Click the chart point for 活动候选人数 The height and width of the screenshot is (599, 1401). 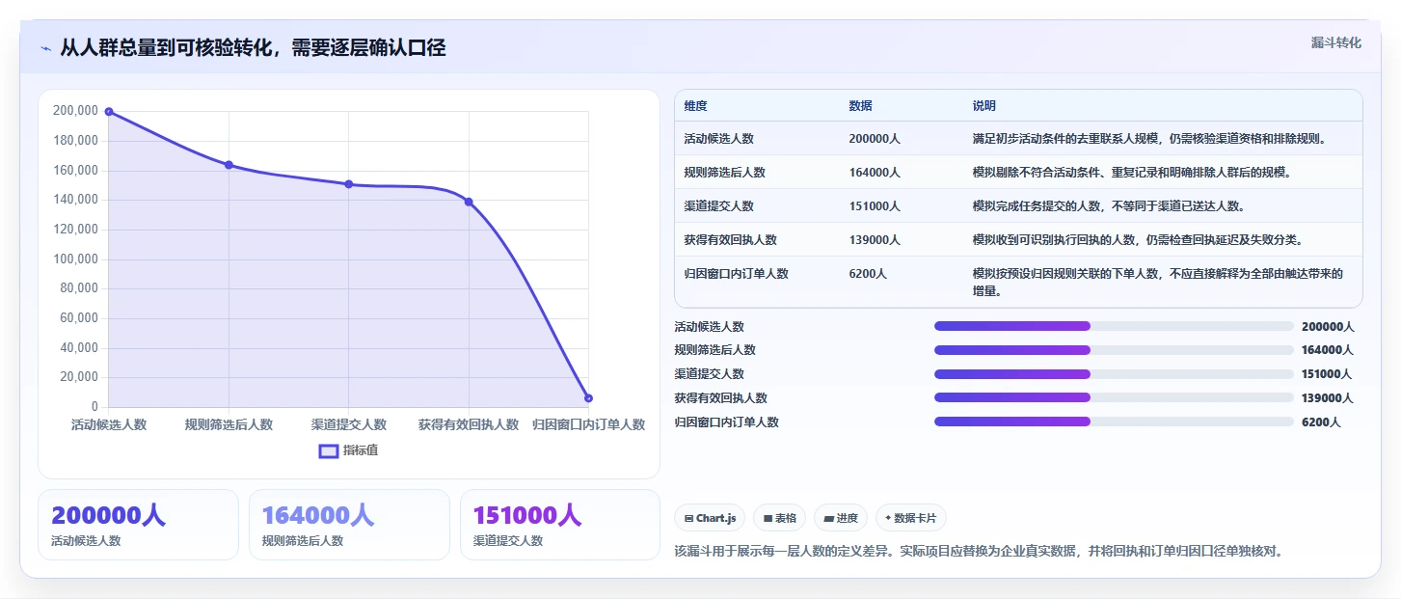click(x=109, y=112)
